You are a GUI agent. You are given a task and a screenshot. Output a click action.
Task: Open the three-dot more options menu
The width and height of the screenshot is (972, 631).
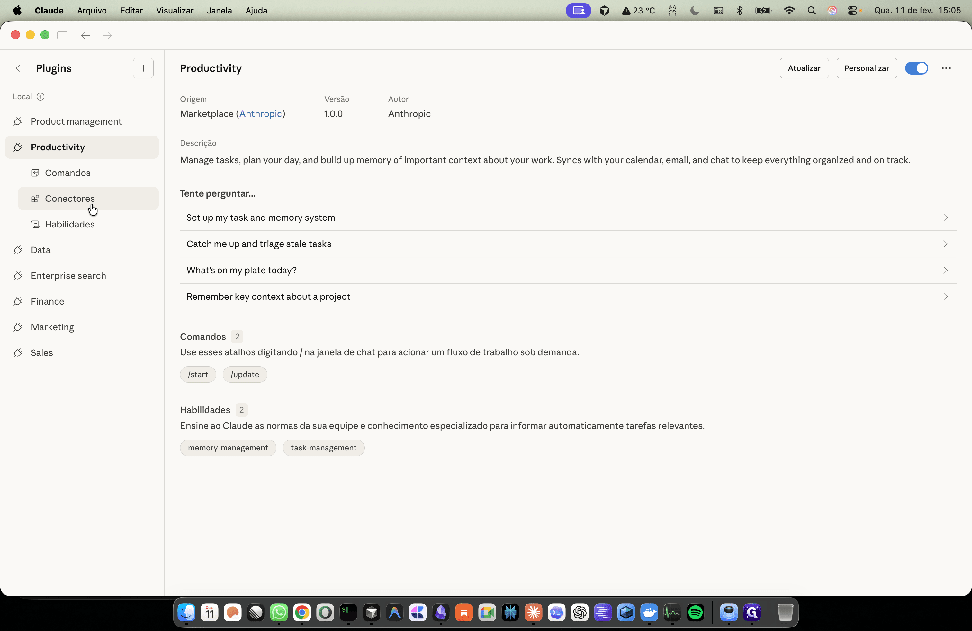pos(946,68)
